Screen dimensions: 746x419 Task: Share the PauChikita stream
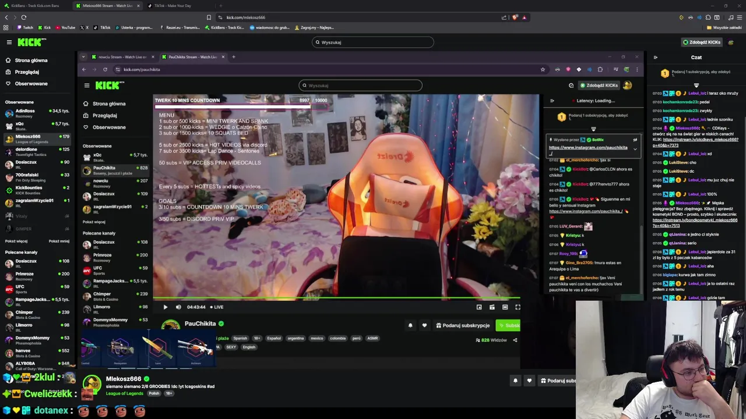tap(515, 340)
